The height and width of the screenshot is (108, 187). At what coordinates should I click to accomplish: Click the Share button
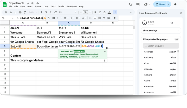click(x=160, y=4)
